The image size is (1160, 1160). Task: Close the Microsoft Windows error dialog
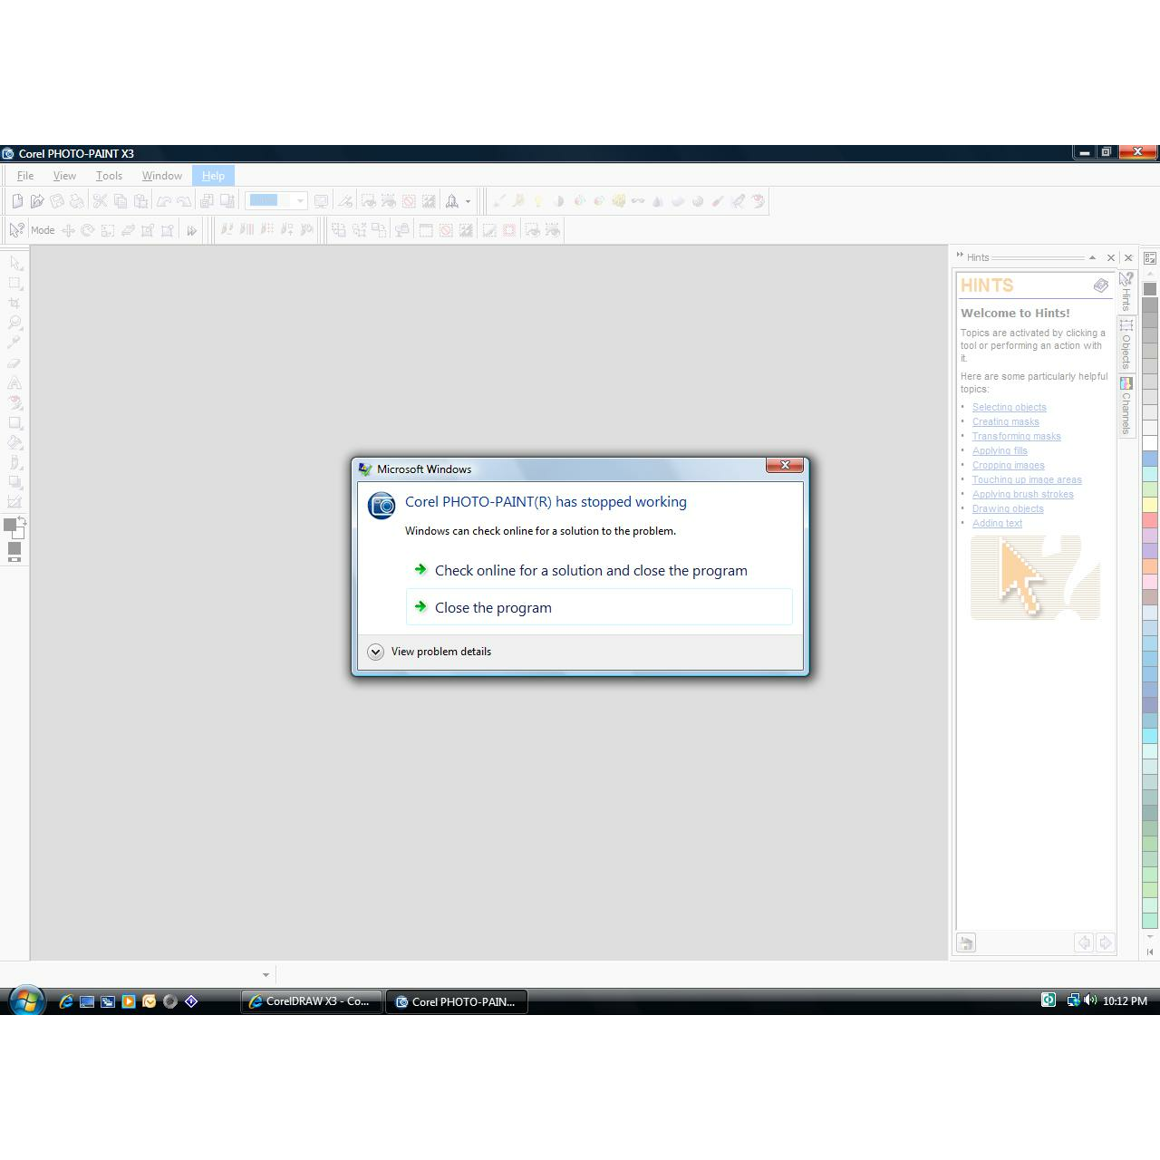[x=785, y=465]
